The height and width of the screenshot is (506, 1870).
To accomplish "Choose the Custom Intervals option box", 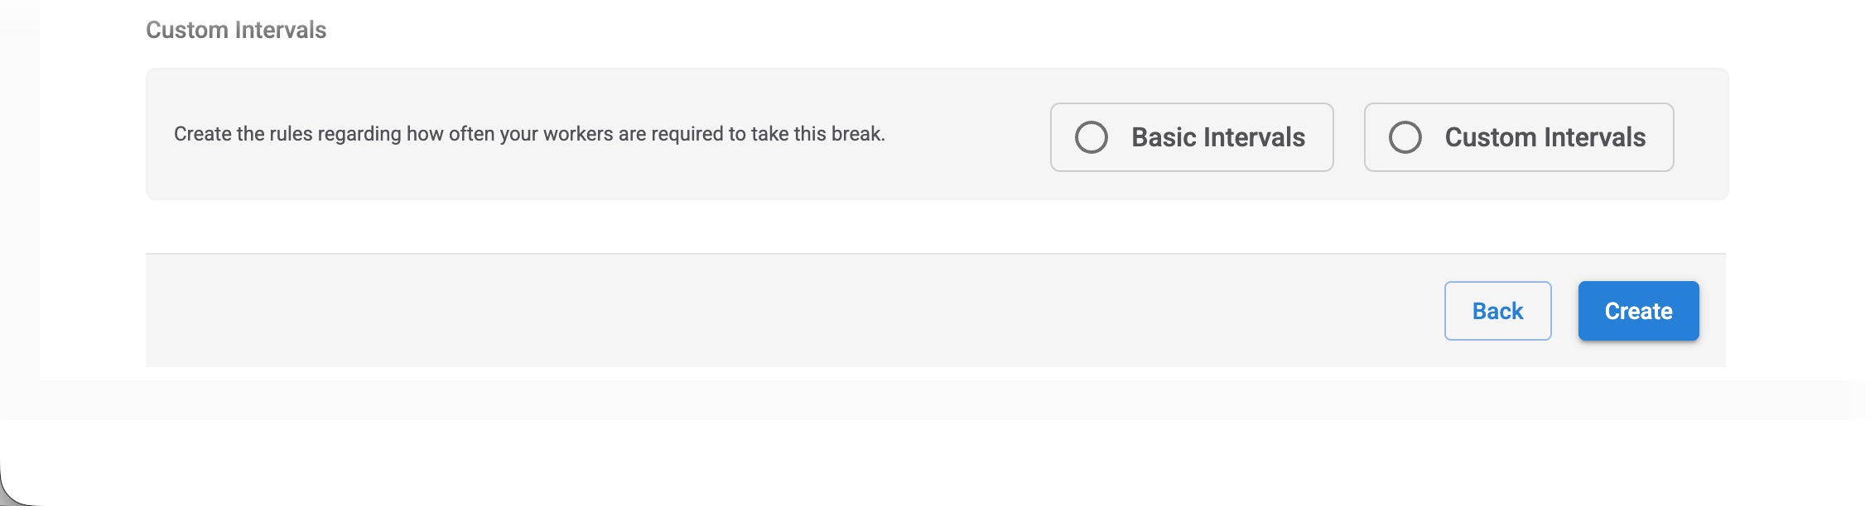I will coord(1519,137).
